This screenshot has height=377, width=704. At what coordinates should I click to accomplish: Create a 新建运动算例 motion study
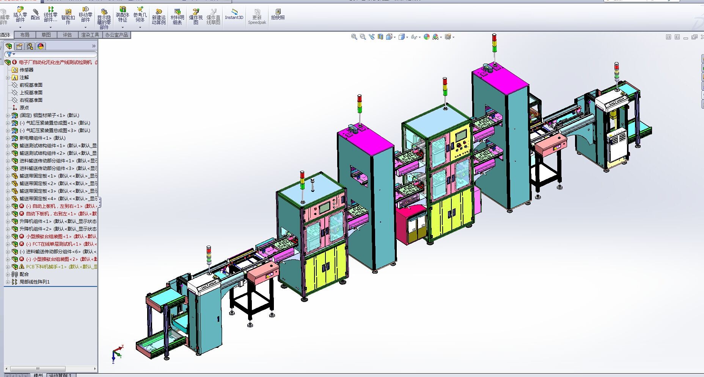click(x=159, y=17)
